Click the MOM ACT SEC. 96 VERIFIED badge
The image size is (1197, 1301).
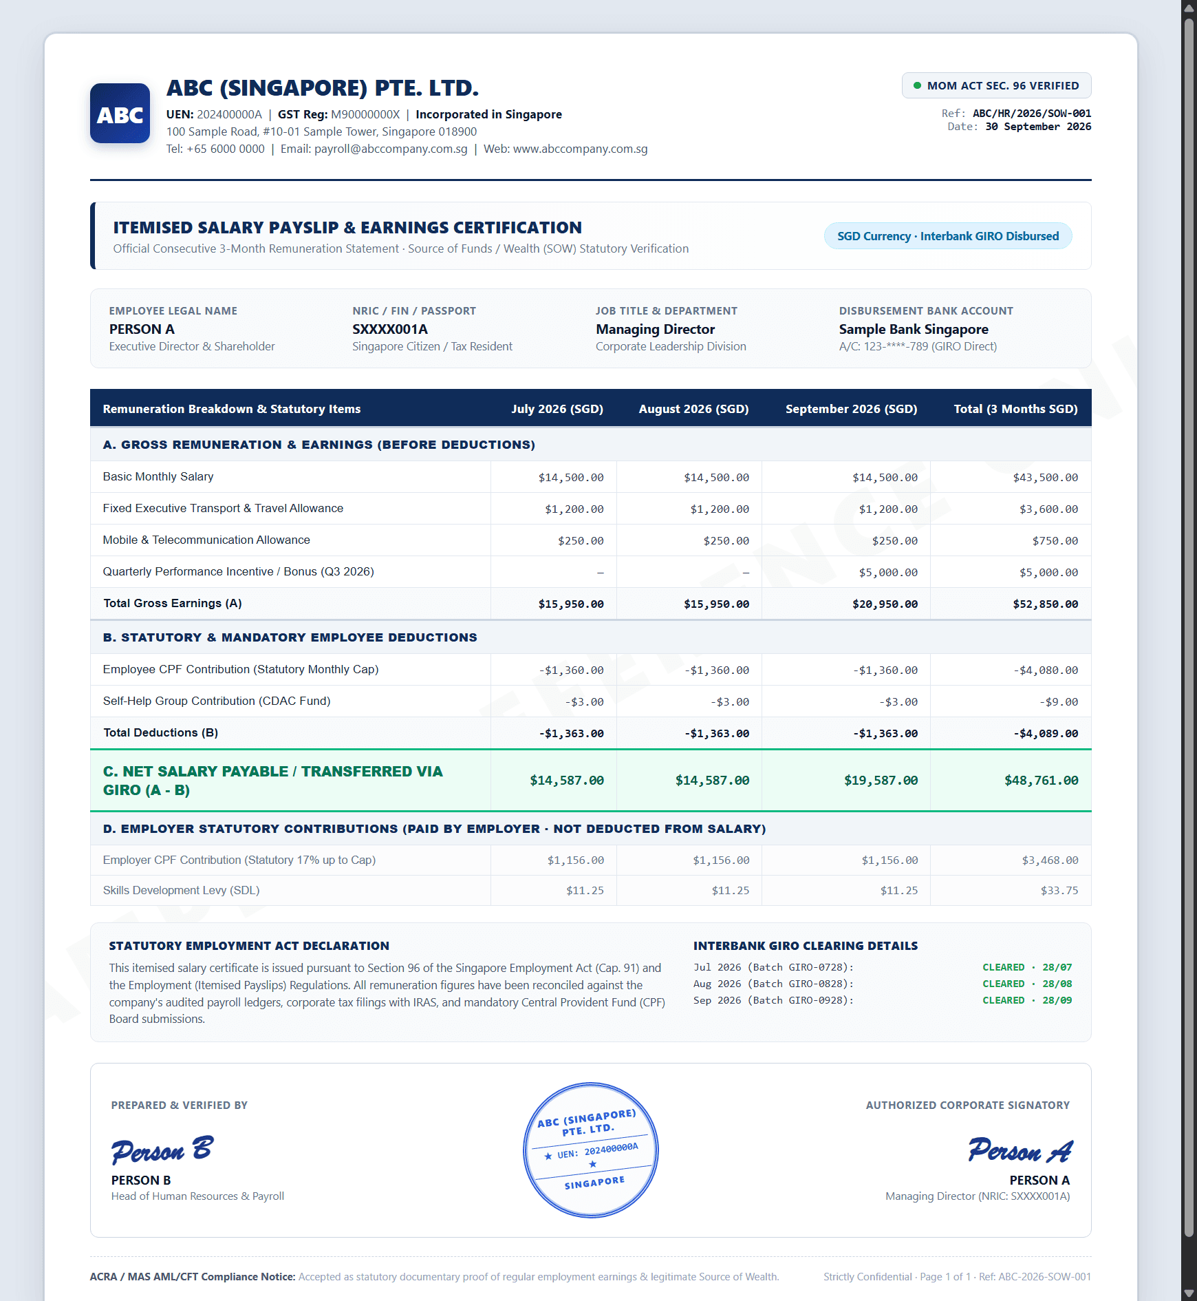coord(996,85)
